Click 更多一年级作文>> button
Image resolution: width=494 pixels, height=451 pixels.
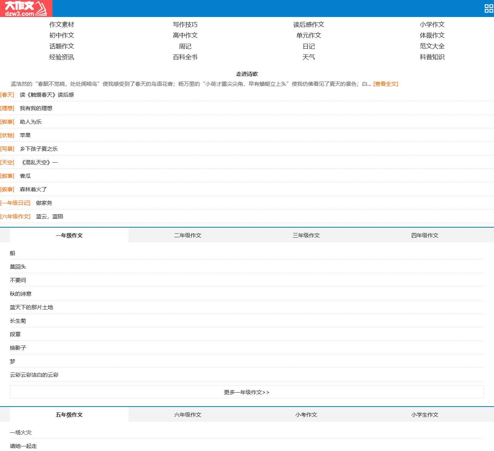click(247, 392)
